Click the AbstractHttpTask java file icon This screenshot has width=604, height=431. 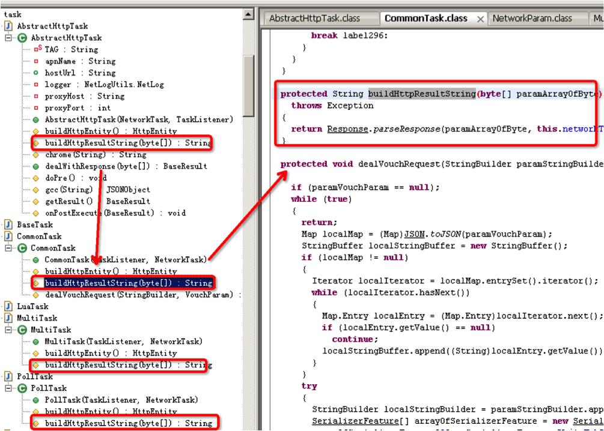click(x=8, y=26)
